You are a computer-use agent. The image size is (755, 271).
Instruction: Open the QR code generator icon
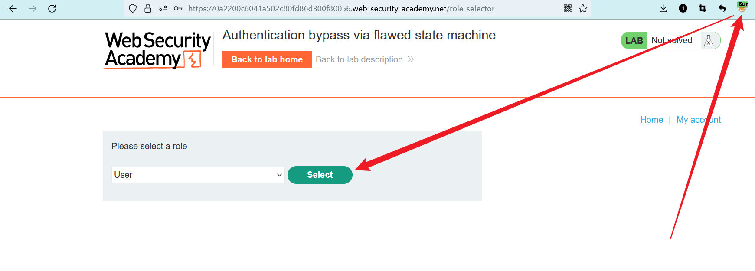coord(568,8)
